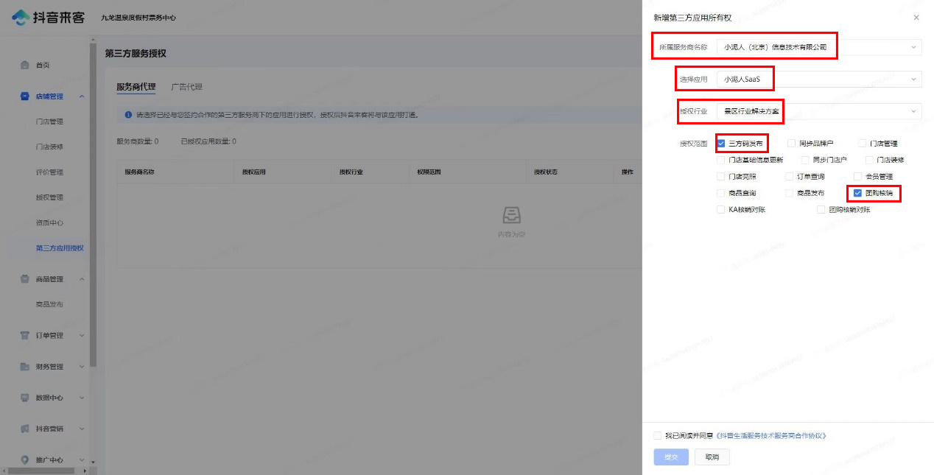Click the 抖音营销 megaphone icon

point(25,429)
